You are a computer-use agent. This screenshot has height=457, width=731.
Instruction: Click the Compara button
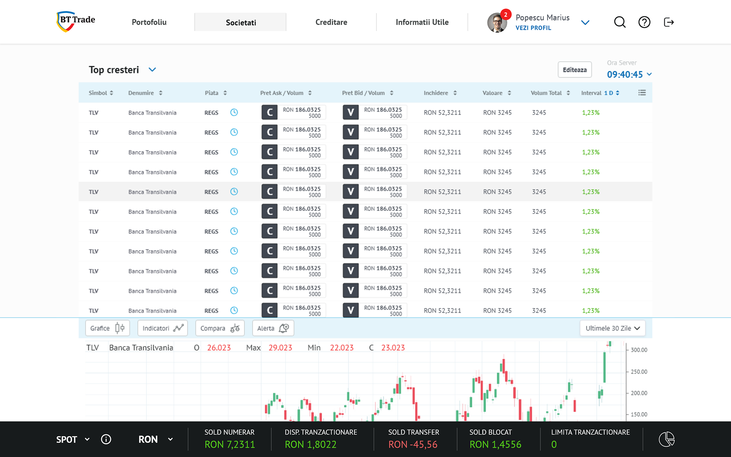tap(220, 328)
